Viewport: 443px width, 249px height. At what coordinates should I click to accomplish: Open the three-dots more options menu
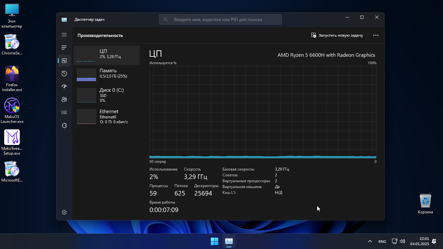[376, 35]
